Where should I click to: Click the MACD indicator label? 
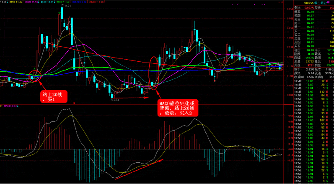[x=9, y=106]
